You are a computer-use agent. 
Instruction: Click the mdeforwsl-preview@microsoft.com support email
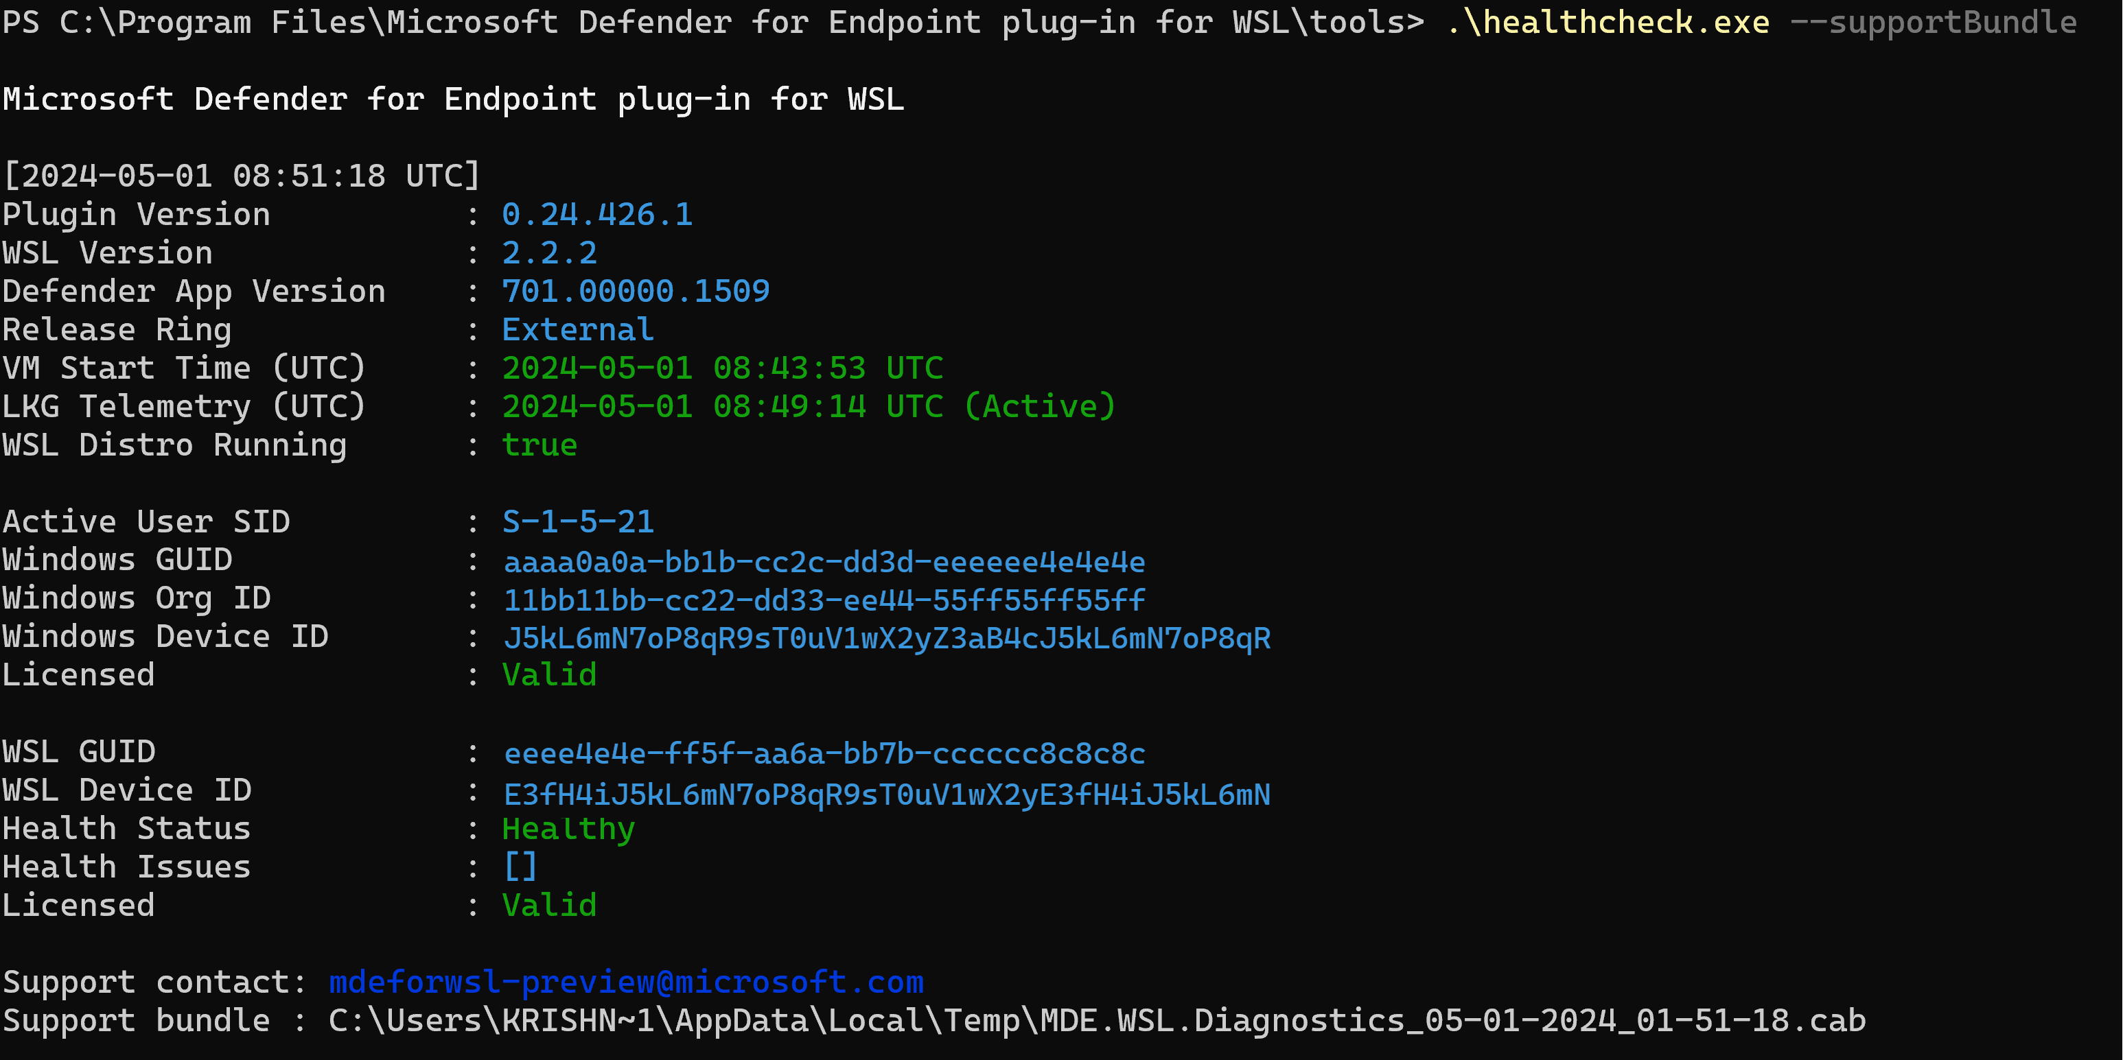627,982
